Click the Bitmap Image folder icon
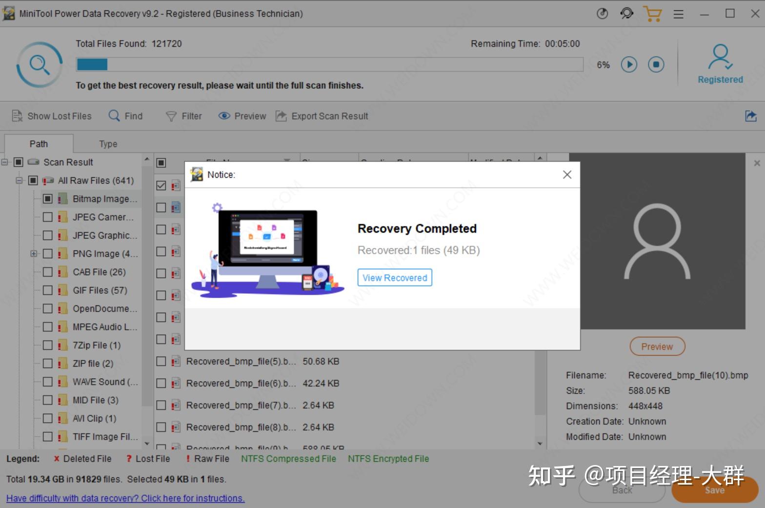 pyautogui.click(x=62, y=199)
